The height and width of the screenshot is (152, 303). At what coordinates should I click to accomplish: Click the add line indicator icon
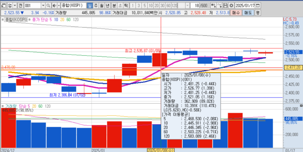(x=219, y=5)
